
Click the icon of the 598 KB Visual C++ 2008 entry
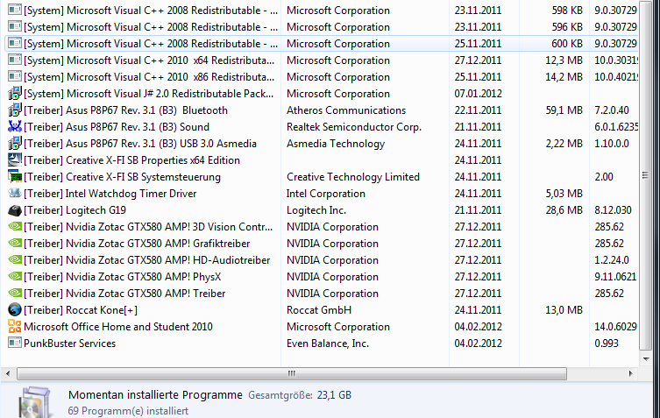[15, 11]
